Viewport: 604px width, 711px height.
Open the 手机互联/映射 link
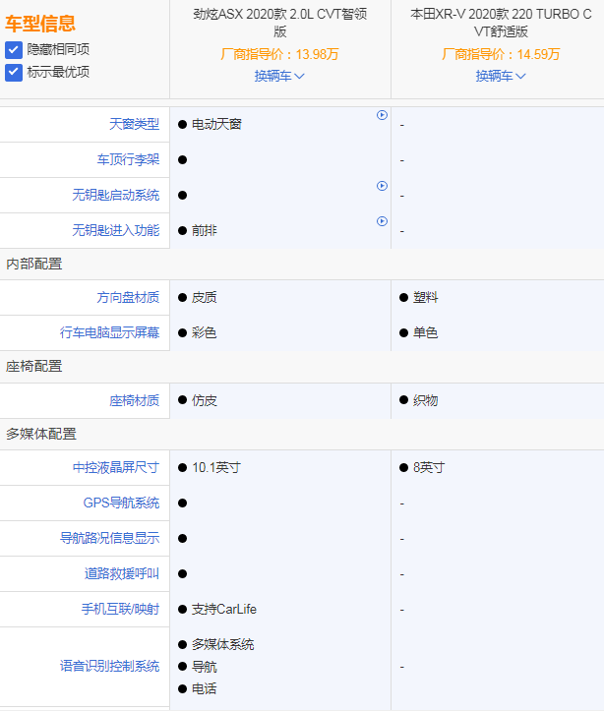coord(120,609)
